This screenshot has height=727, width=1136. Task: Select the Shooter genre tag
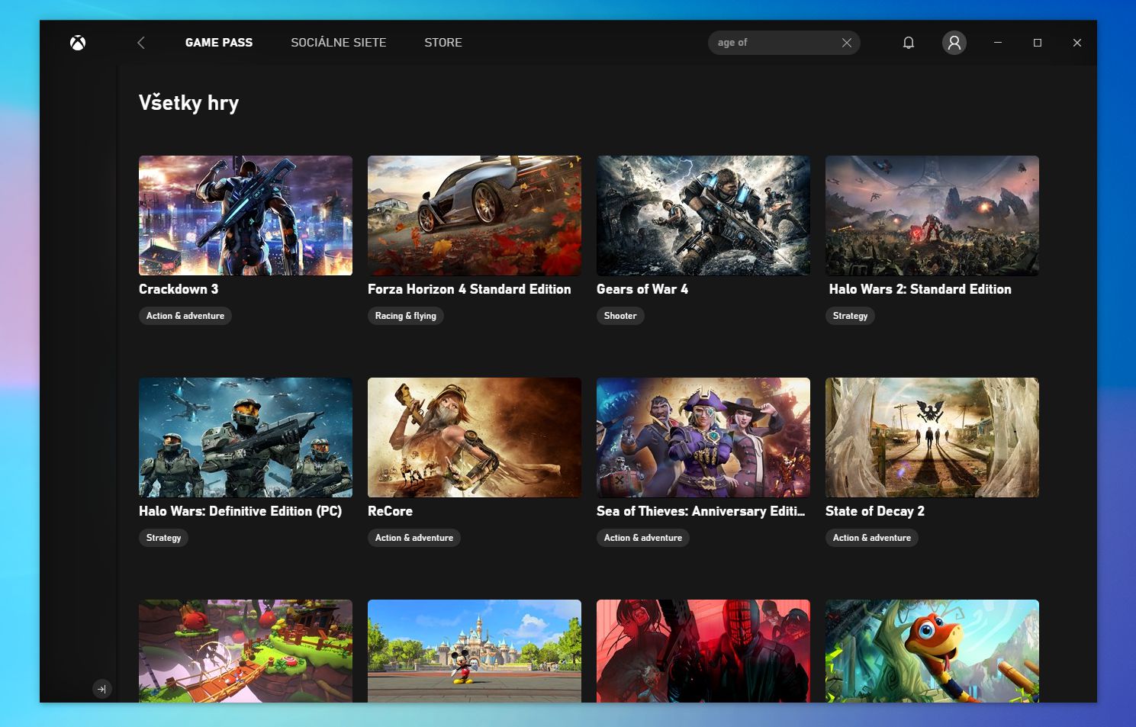pos(620,316)
